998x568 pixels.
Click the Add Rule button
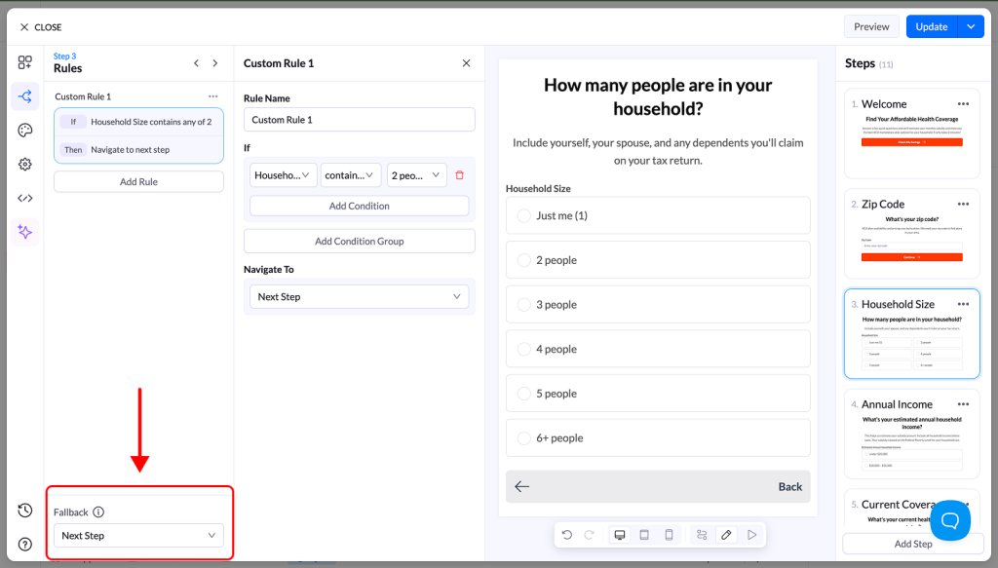(x=138, y=182)
